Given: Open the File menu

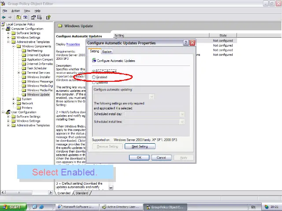Looking at the screenshot, I should [5, 11].
